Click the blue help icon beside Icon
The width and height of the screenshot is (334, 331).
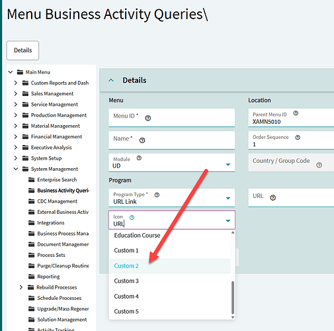point(132,217)
